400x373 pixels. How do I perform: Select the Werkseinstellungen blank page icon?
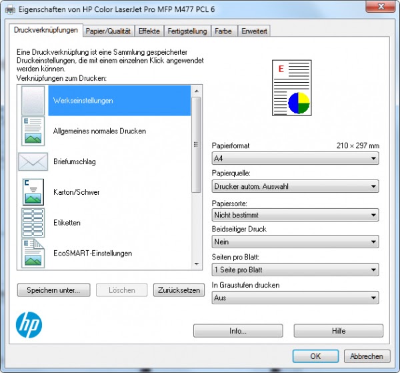33,100
